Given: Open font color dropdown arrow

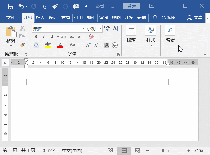Looking at the screenshot, I should coord(66,45).
